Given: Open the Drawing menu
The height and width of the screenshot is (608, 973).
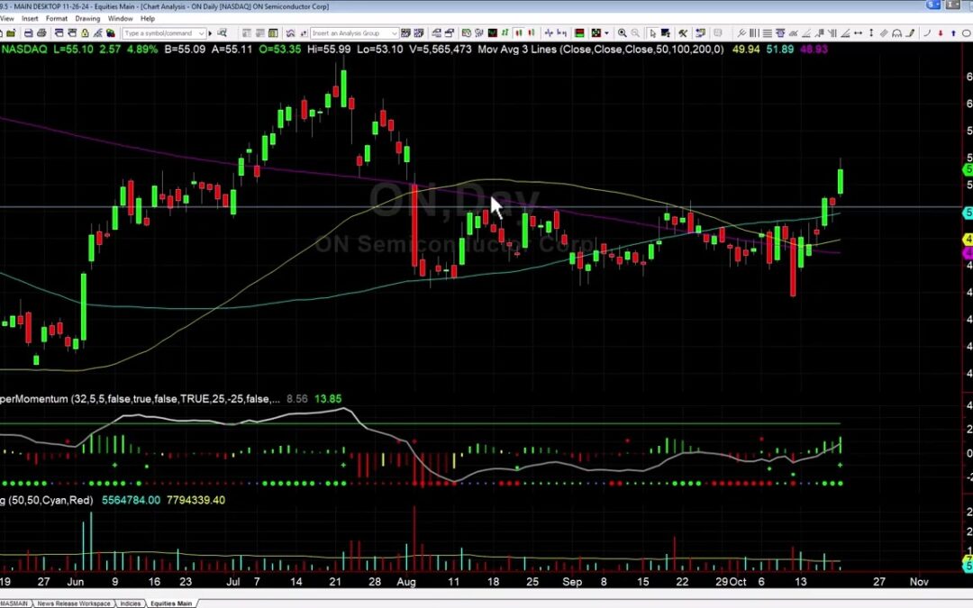Looking at the screenshot, I should point(87,18).
